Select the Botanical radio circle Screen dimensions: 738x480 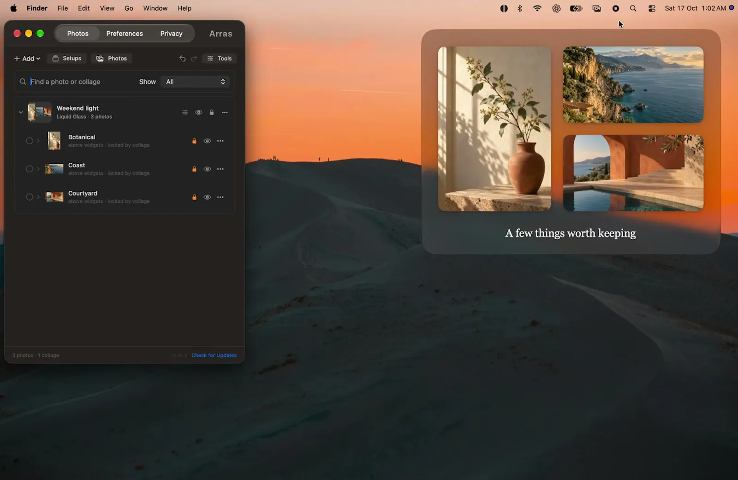click(x=30, y=141)
